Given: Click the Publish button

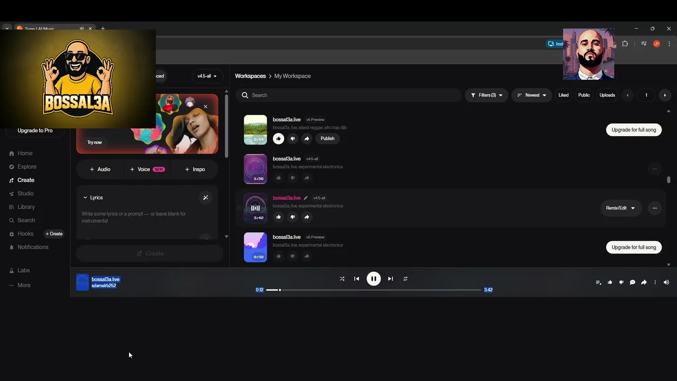Looking at the screenshot, I should tap(327, 139).
